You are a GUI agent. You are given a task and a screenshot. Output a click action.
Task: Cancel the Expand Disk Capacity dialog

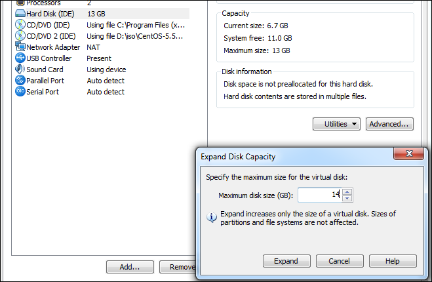coord(339,261)
